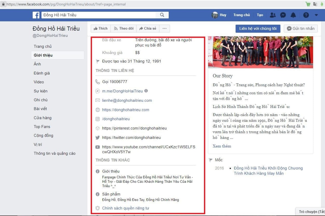Click the green à extension icon

click(x=322, y=4)
